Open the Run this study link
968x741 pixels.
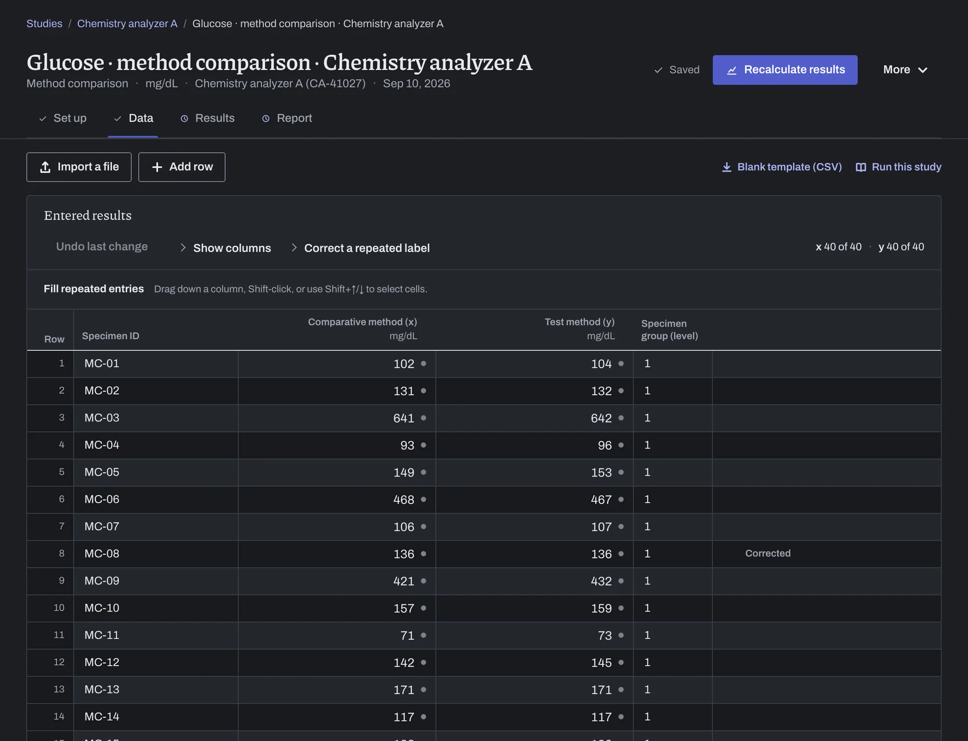(x=899, y=167)
